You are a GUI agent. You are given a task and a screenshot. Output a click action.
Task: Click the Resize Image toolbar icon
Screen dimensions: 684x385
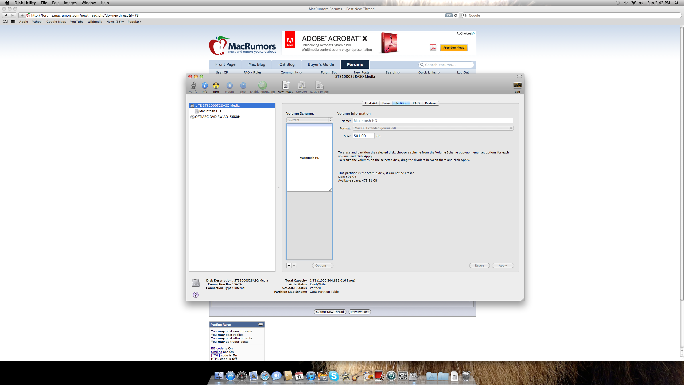click(x=319, y=85)
